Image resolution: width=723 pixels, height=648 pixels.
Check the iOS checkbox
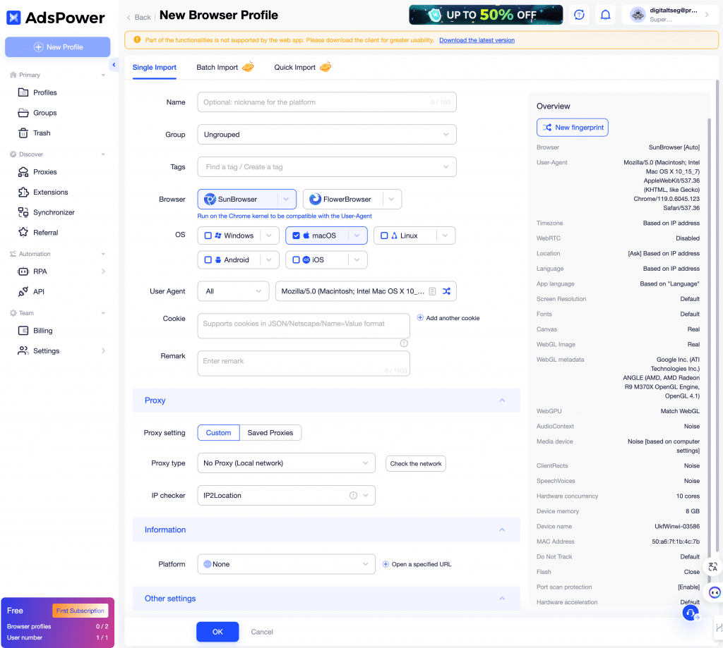(296, 259)
